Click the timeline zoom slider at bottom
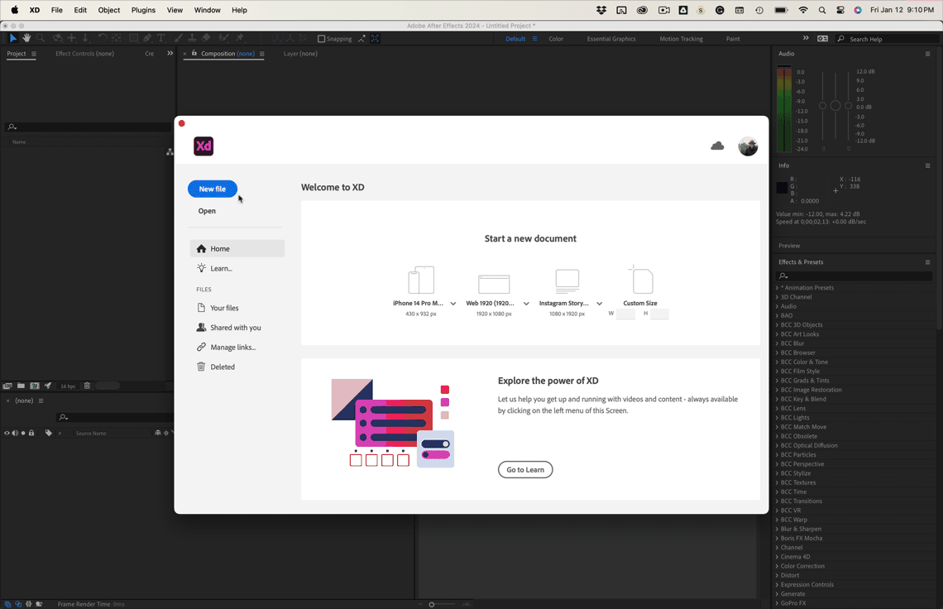943x609 pixels. pos(431,604)
